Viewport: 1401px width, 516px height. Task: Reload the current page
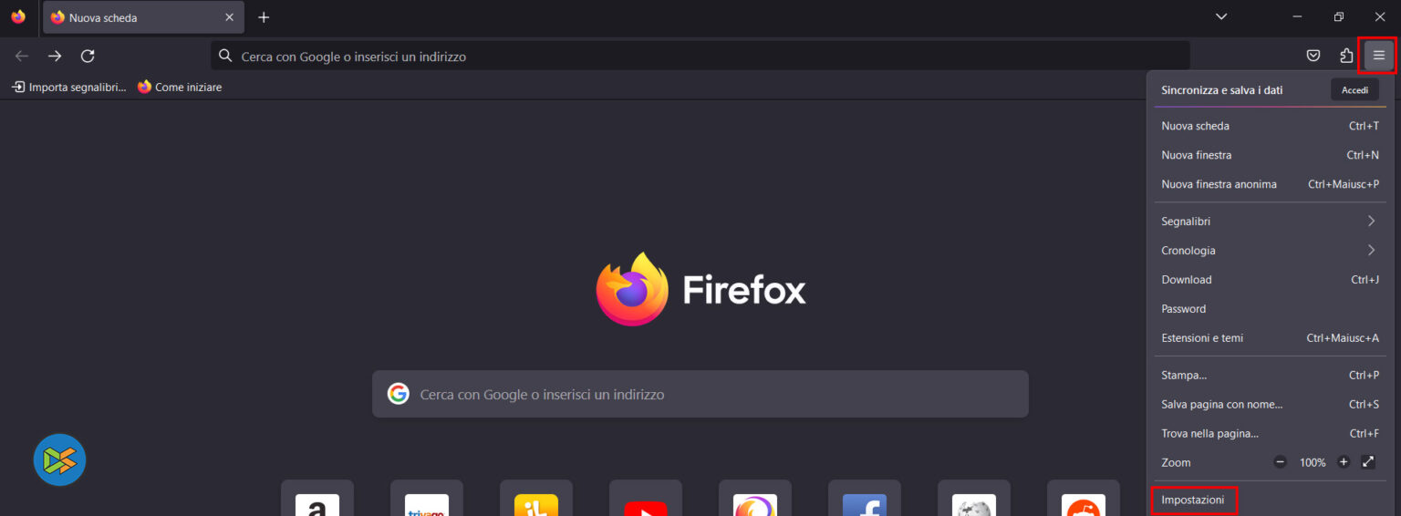[88, 56]
